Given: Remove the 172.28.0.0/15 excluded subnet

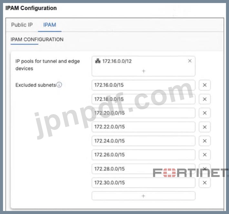Looking at the screenshot, I should click(x=205, y=169).
